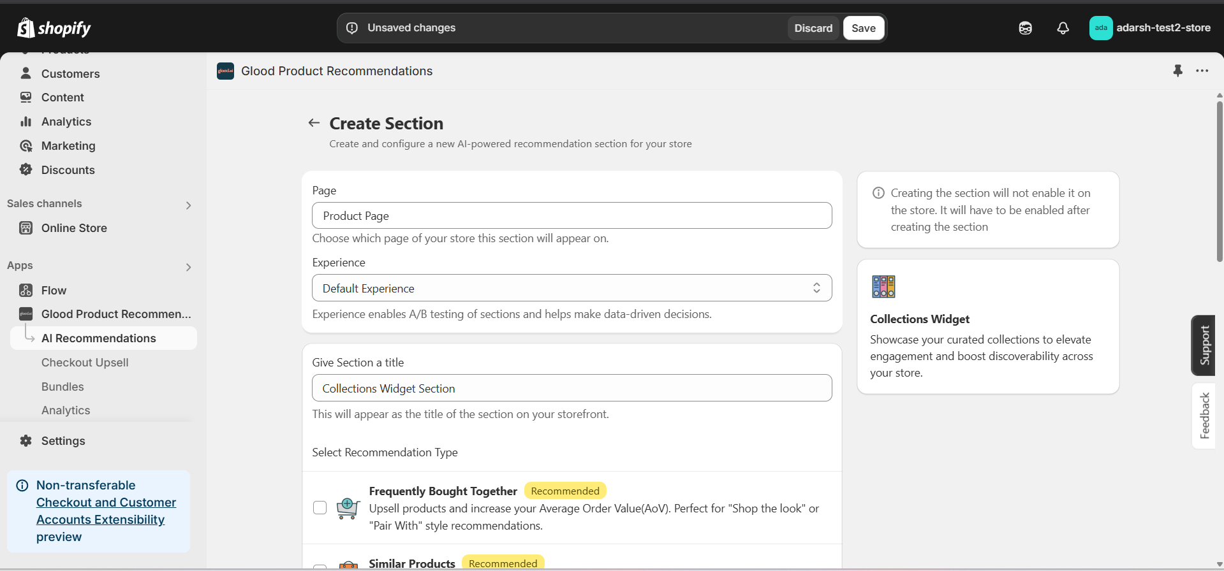Open the notifications bell
This screenshot has height=571, width=1224.
[1063, 28]
